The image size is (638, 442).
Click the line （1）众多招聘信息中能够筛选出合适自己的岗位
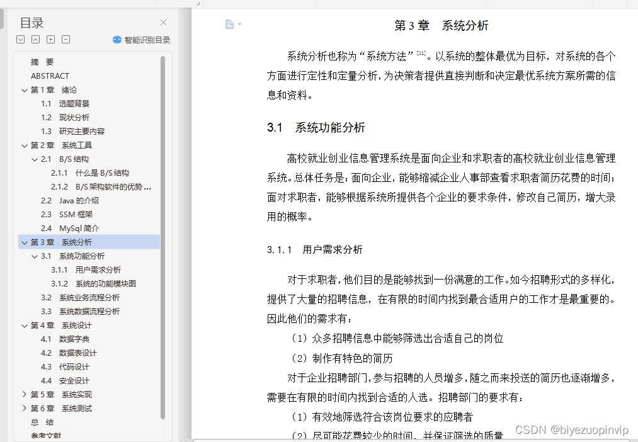click(397, 339)
